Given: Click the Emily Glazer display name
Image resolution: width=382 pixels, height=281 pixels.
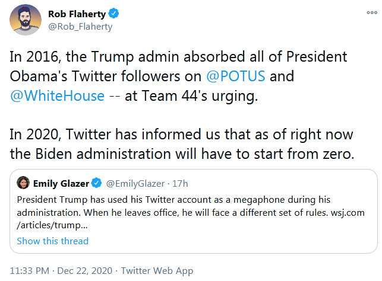Looking at the screenshot, I should 61,183.
